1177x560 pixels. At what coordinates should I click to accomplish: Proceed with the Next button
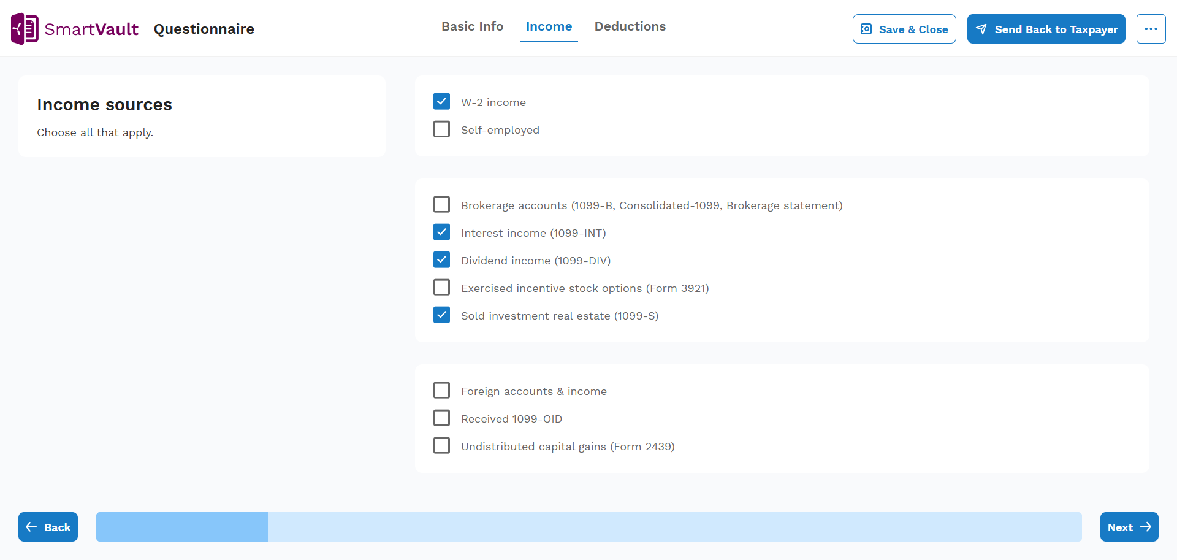click(x=1129, y=527)
